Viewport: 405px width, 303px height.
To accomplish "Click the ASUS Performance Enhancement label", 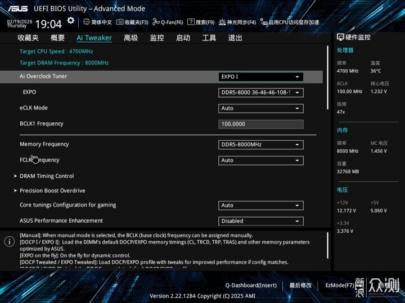I will coord(61,221).
